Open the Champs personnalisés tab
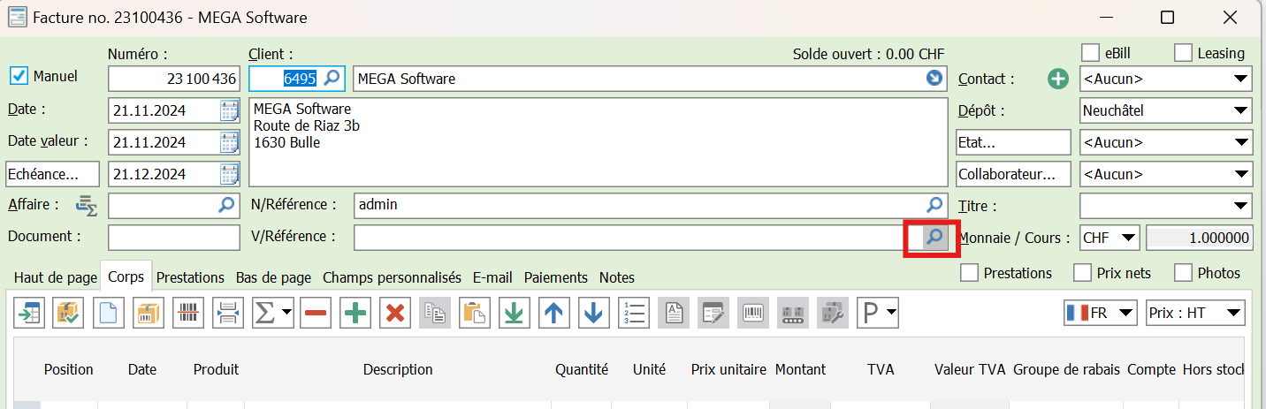 click(x=392, y=277)
